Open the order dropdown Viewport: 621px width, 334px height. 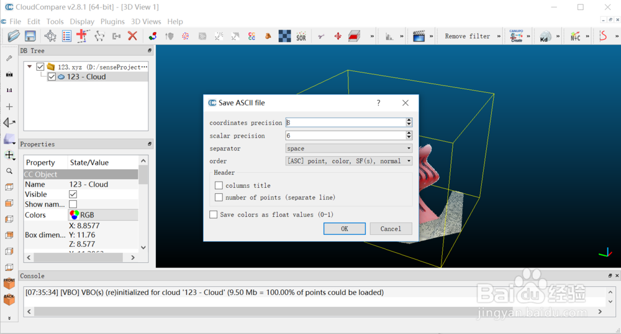coord(349,161)
